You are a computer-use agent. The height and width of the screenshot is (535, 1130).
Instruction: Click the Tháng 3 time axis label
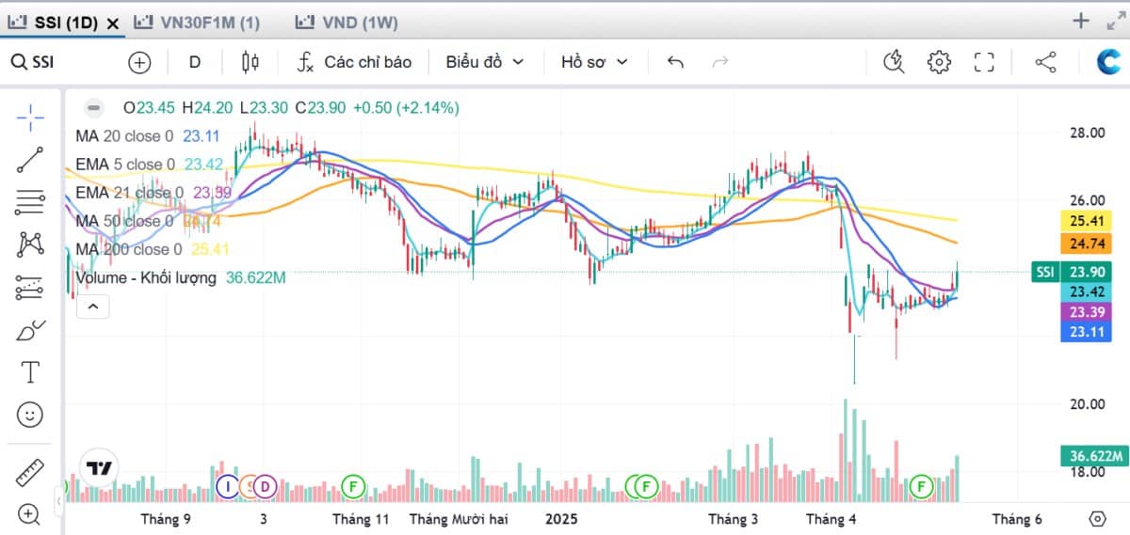coord(734,519)
